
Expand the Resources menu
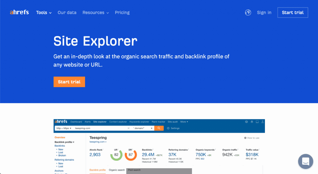[x=96, y=12]
